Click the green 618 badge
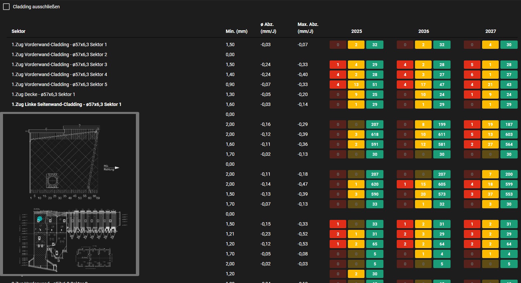Image resolution: width=521 pixels, height=283 pixels. tap(374, 134)
